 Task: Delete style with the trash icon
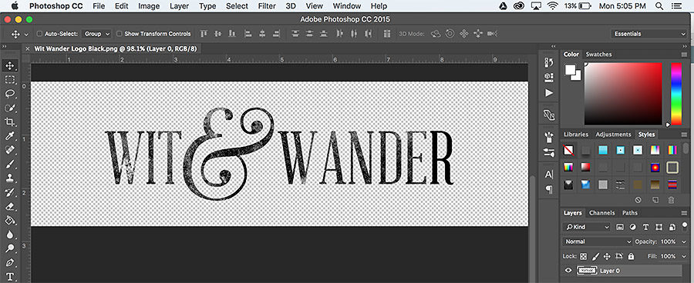coord(671,200)
